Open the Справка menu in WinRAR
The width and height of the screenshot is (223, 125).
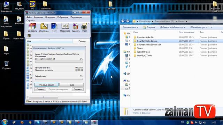click(30, 20)
